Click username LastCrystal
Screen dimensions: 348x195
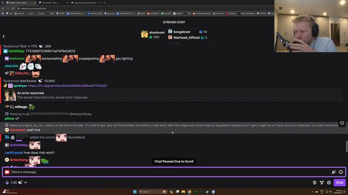14,153
